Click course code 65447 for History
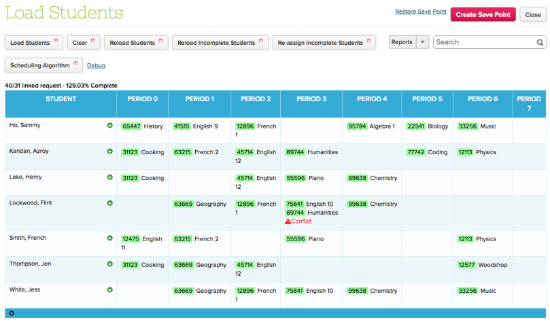This screenshot has width=550, height=322. coord(131,126)
